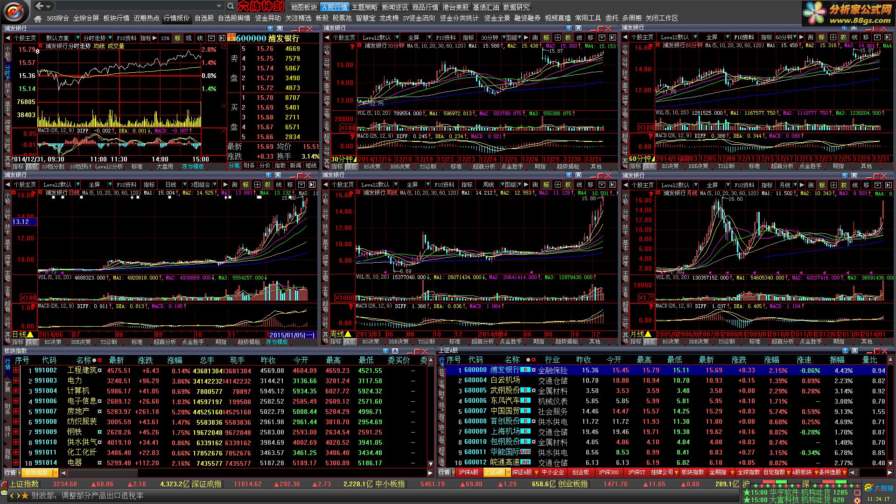Screen dimensions: 896x504
Task: Open the stock code input field dropdown
Action: [219, 6]
